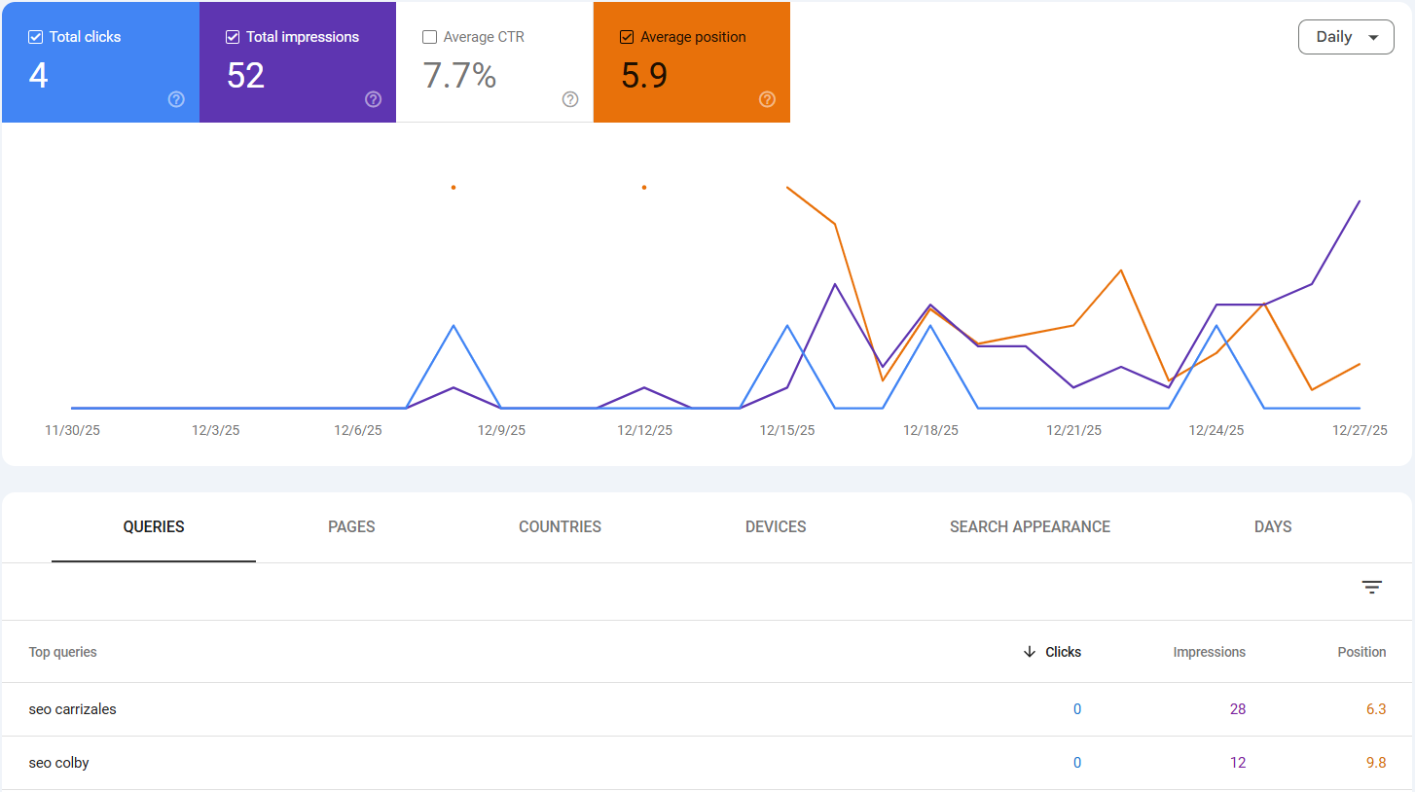Select the 'seo carrizales' query
1415x792 pixels.
pyautogui.click(x=72, y=709)
